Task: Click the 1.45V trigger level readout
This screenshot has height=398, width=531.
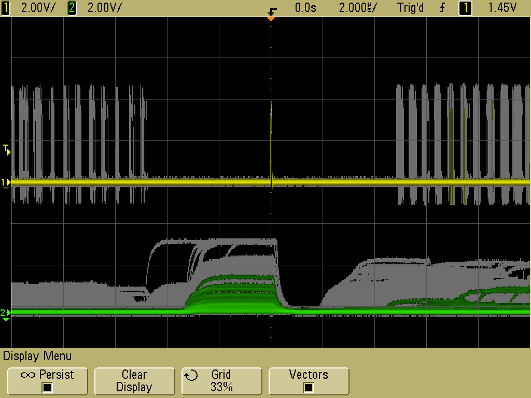Action: click(502, 8)
